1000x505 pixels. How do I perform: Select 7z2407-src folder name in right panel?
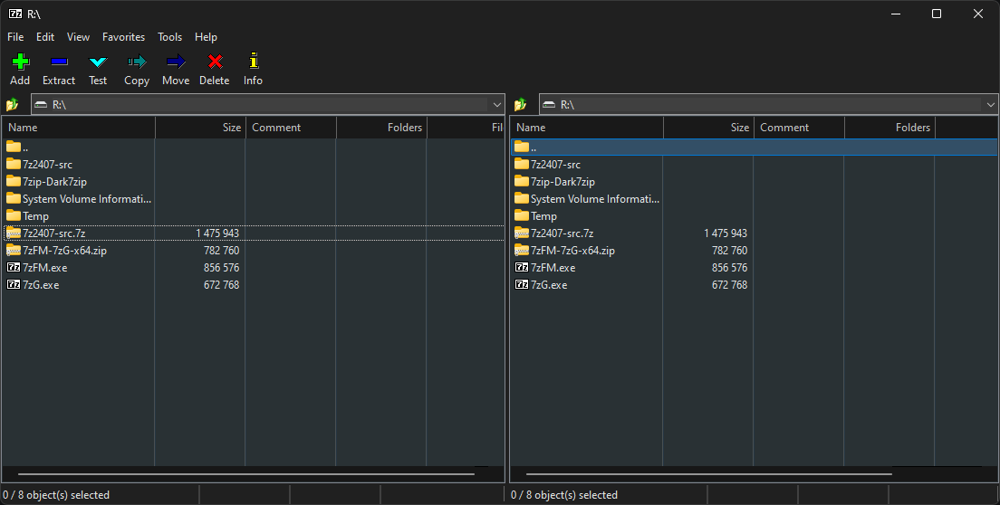click(x=555, y=165)
